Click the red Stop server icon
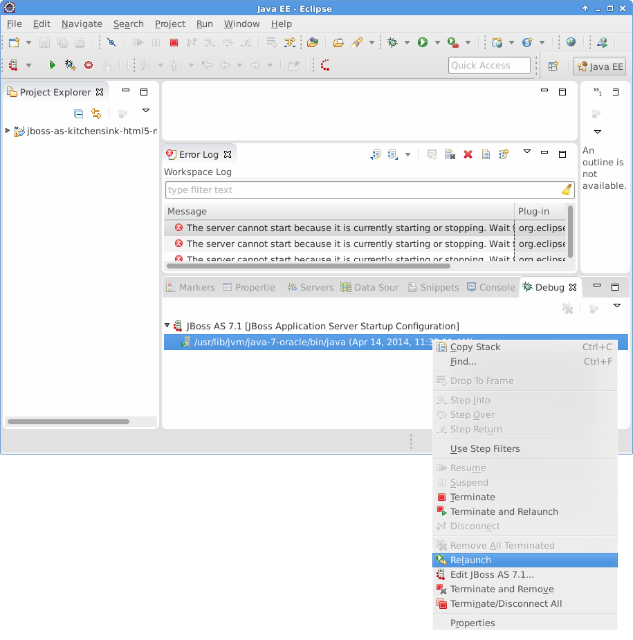The width and height of the screenshot is (633, 640). tap(89, 65)
